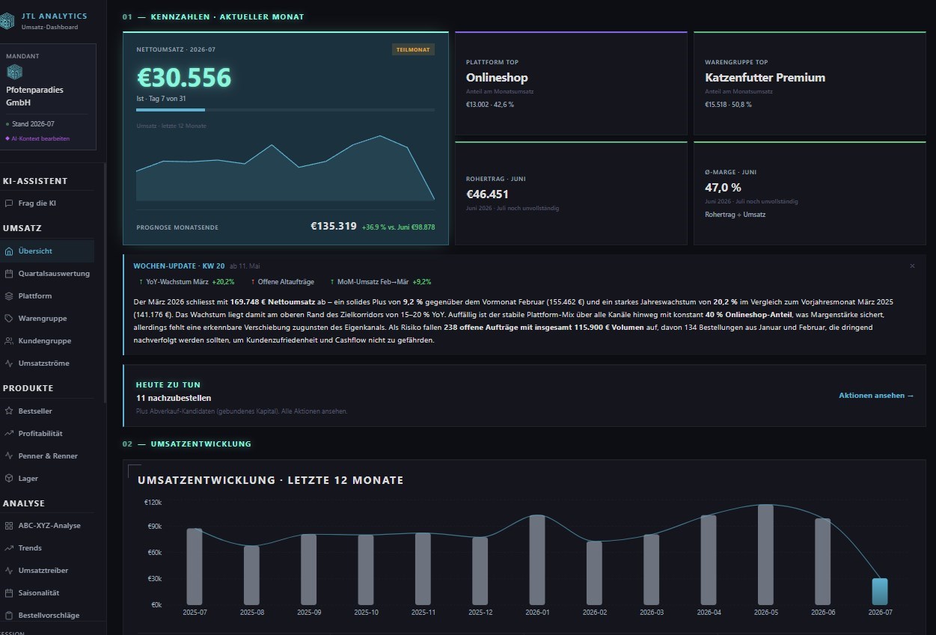936x635 pixels.
Task: Dismiss the Wochen-Update panel with X
Action: (x=912, y=266)
